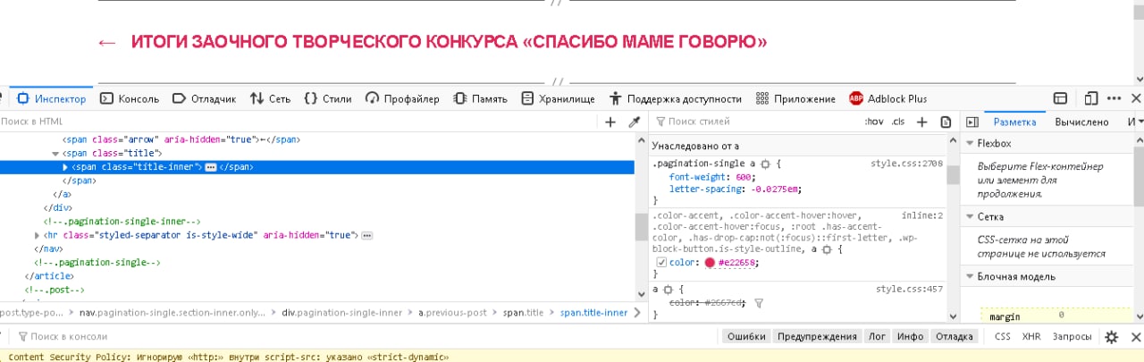Screen dimensions: 1144x362
Task: Expand the span class="title-inner" node
Action: point(65,167)
